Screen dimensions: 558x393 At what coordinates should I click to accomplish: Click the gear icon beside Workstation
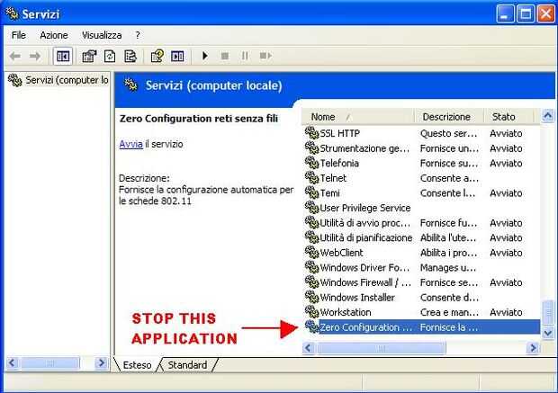(x=311, y=311)
